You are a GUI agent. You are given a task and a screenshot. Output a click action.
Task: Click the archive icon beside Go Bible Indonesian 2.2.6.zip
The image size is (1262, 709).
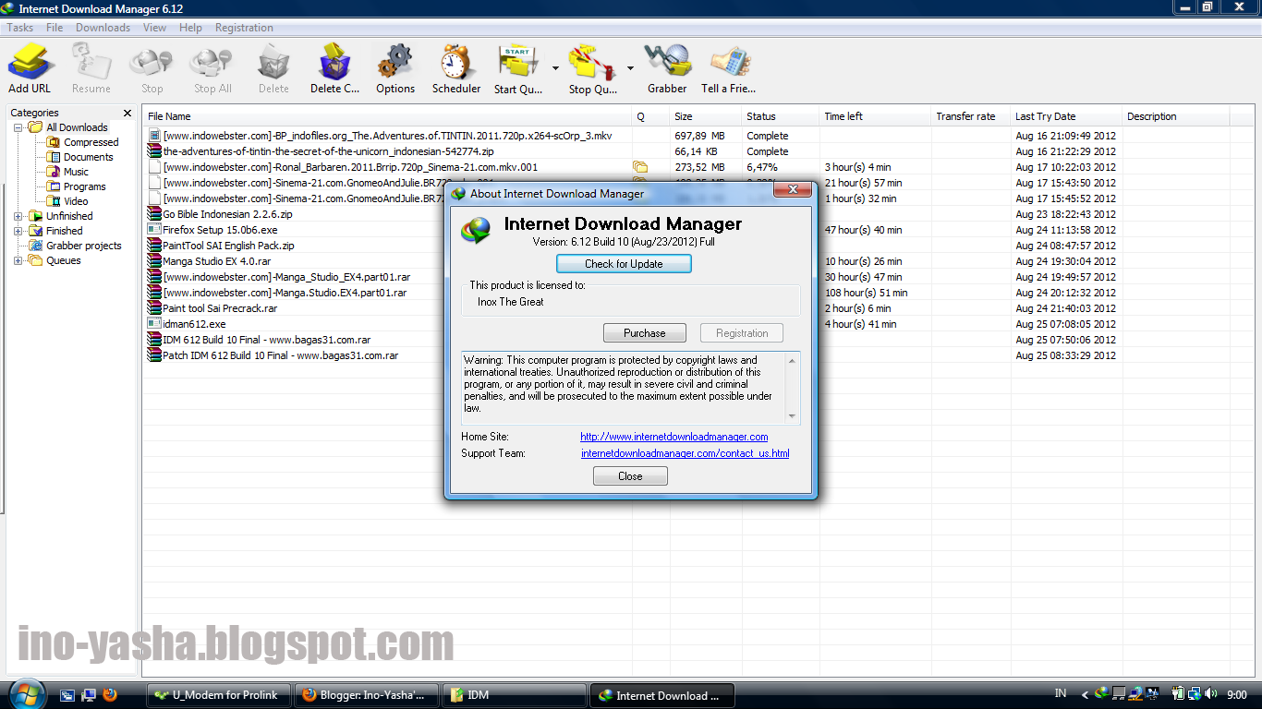154,214
